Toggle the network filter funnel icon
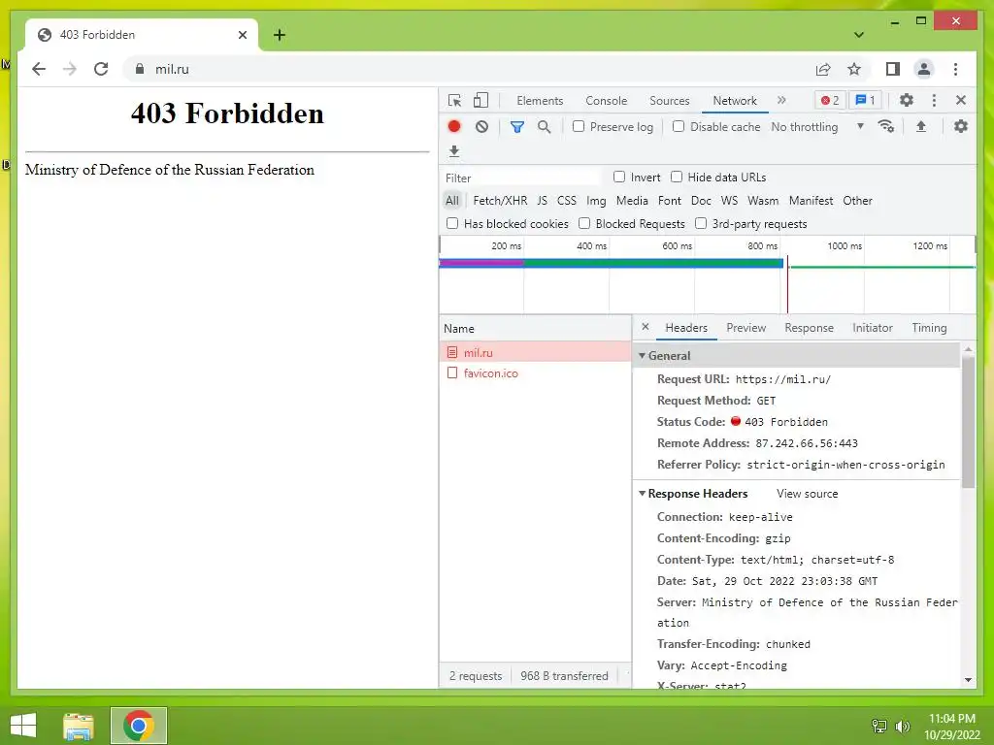 [517, 127]
